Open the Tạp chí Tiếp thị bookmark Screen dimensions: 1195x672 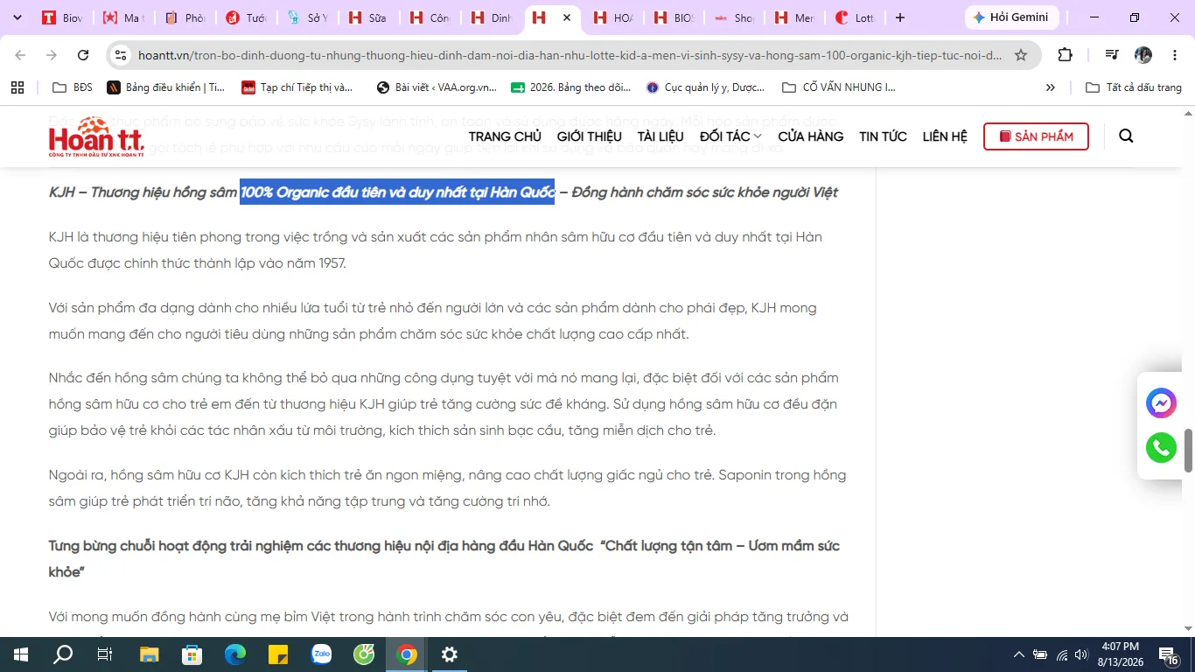coord(297,87)
